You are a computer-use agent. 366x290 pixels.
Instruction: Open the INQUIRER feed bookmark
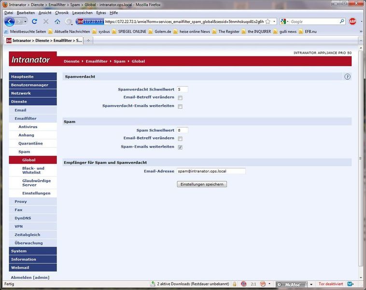tap(256, 31)
